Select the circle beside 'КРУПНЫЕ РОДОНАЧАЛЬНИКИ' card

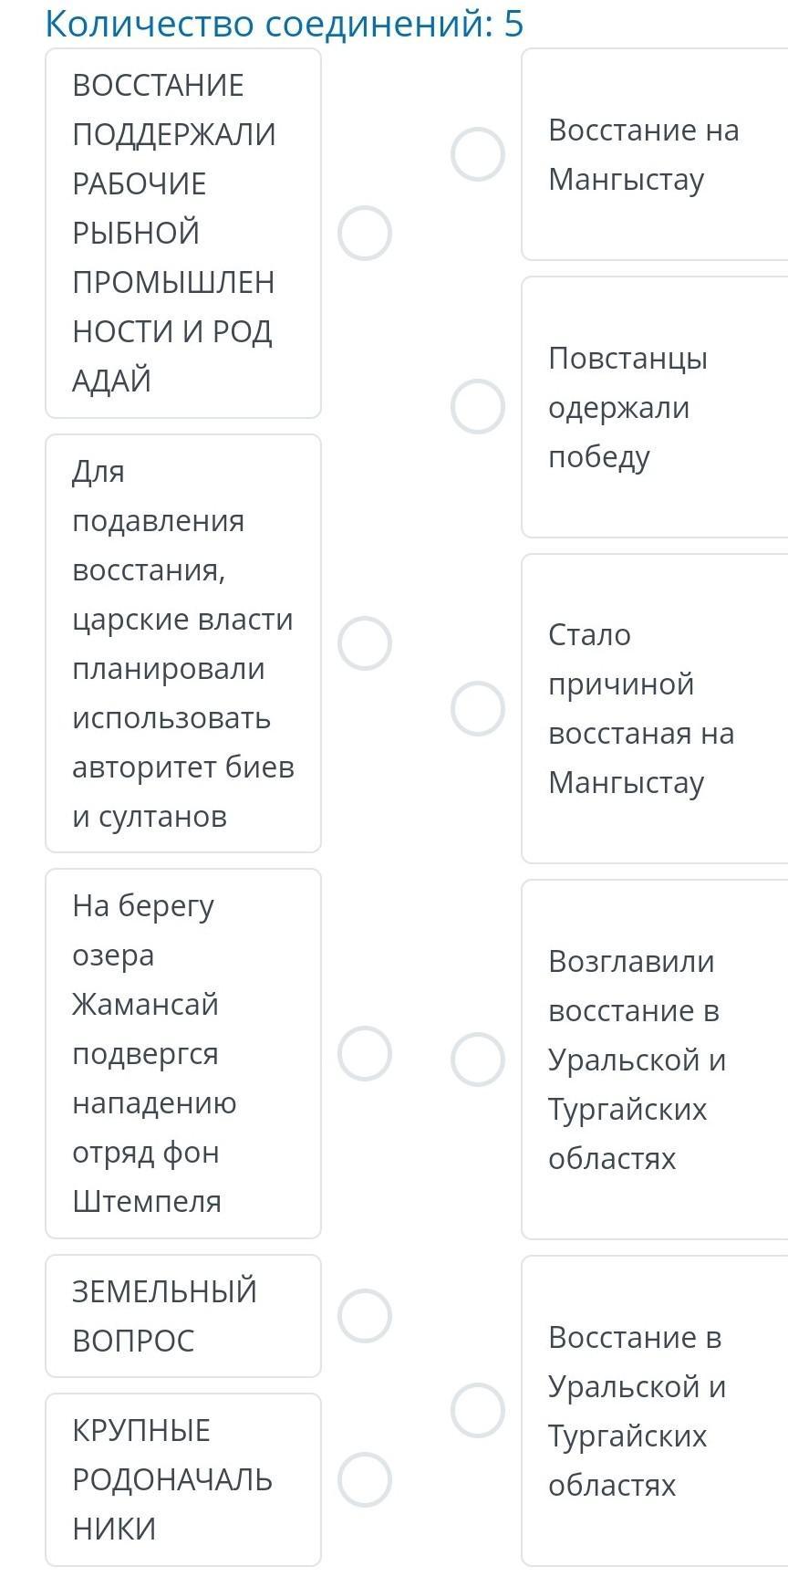point(365,1479)
